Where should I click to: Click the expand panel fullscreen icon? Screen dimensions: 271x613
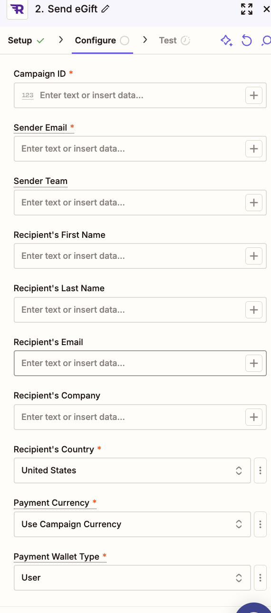coord(246,9)
